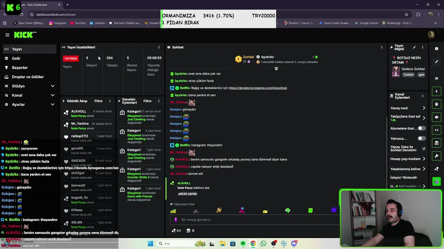The height and width of the screenshot is (249, 444).
Task: Click the channel points icon below message box
Action: 176,231
